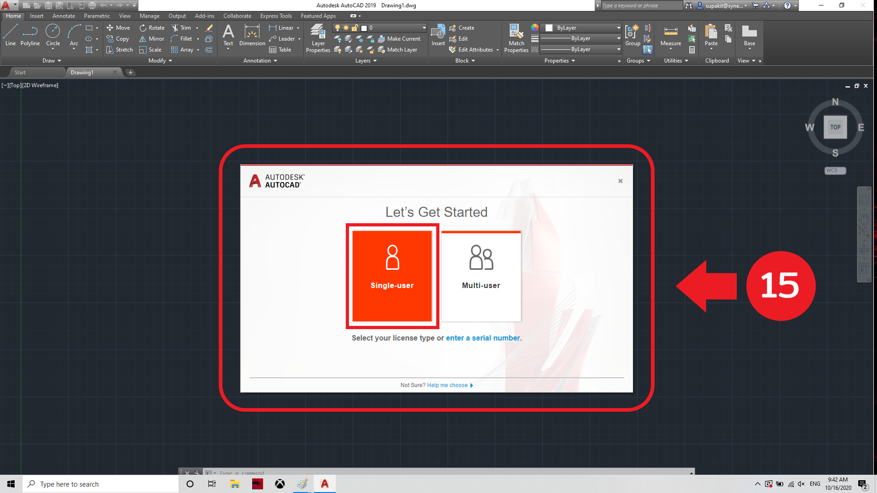Choose the Single-user license option
The image size is (877, 493).
(x=392, y=276)
